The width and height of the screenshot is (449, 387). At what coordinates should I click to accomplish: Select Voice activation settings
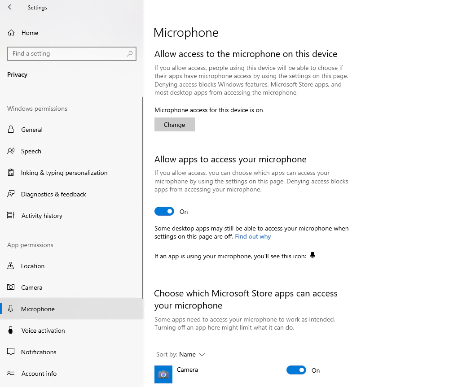click(x=71, y=330)
